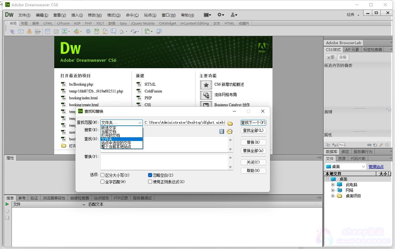Insert a named anchor icon
The width and height of the screenshot is (395, 249).
tap(29, 31)
